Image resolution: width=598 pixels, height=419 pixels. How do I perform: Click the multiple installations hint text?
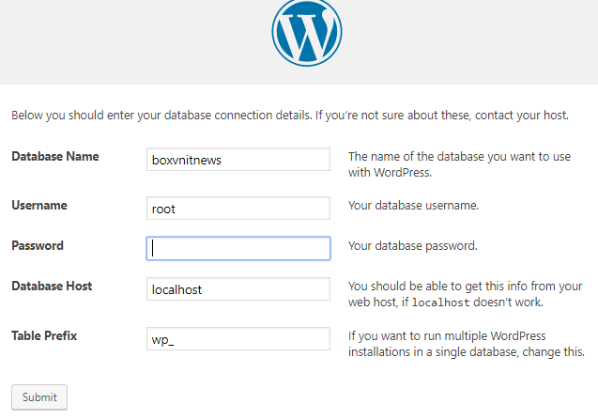(466, 344)
